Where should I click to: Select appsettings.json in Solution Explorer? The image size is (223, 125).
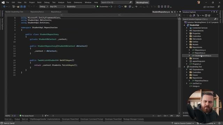pyautogui.click(x=199, y=61)
